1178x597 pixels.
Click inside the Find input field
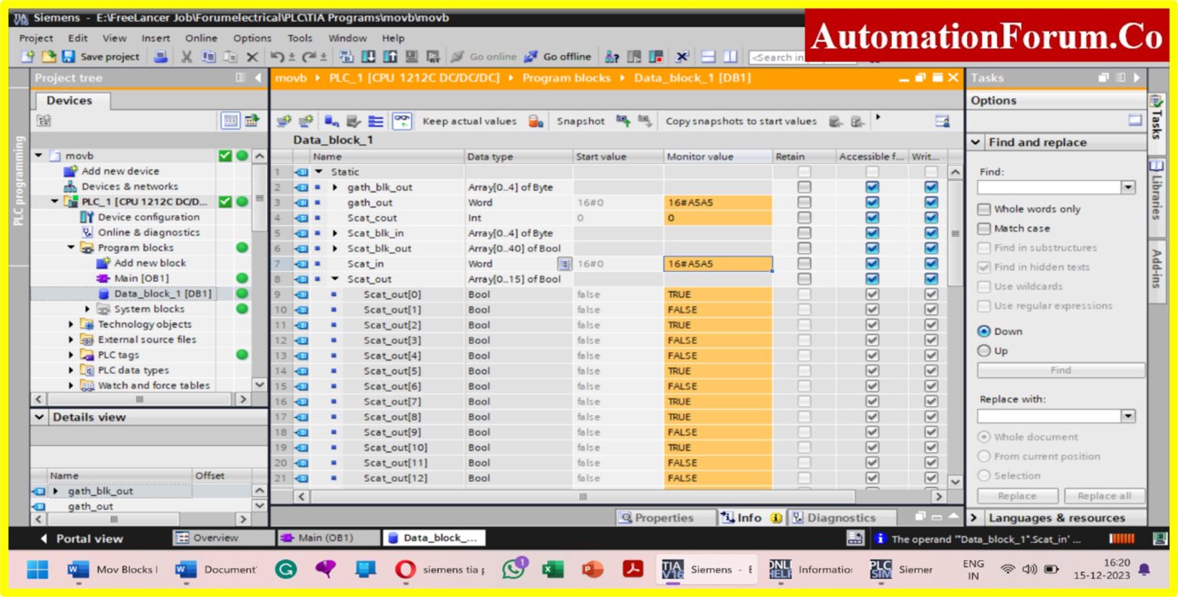[1051, 186]
